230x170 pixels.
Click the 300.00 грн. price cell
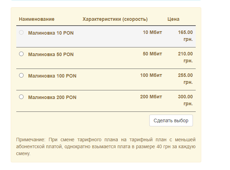click(x=185, y=100)
